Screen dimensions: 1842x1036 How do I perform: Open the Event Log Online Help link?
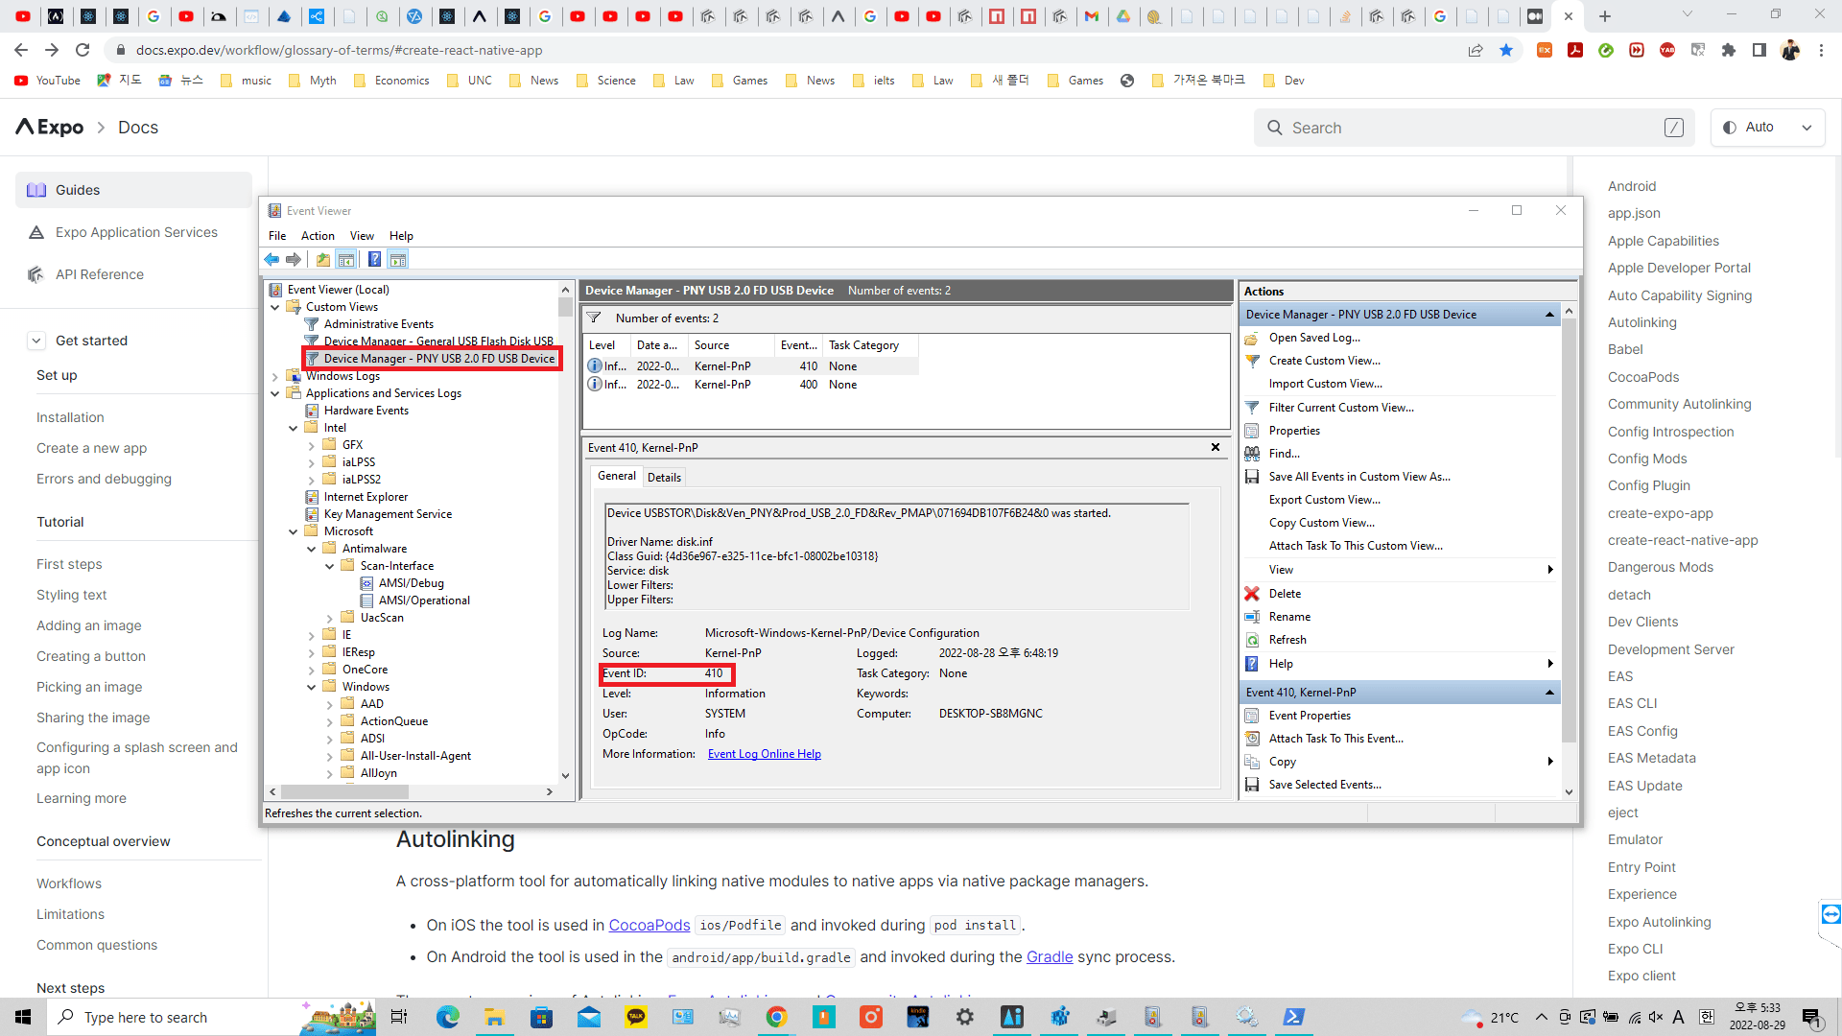pos(764,754)
